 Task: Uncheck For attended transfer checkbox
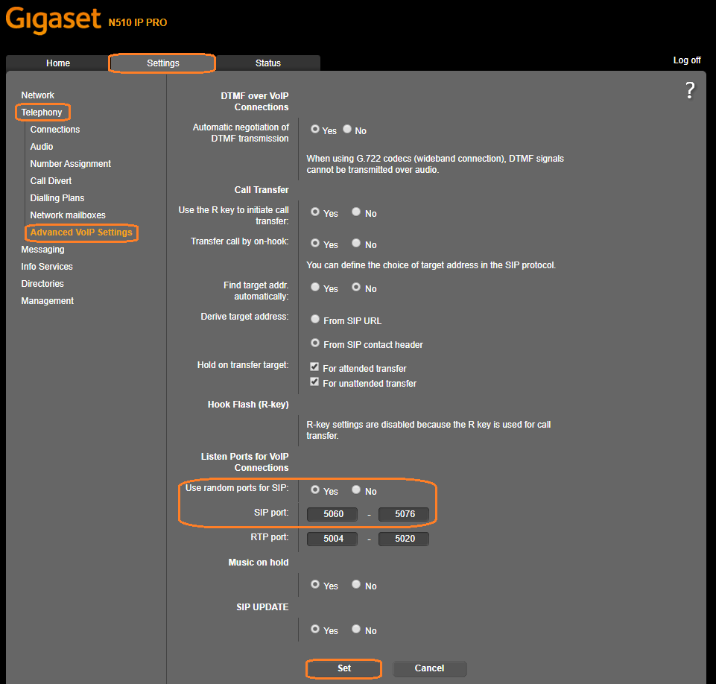click(314, 367)
